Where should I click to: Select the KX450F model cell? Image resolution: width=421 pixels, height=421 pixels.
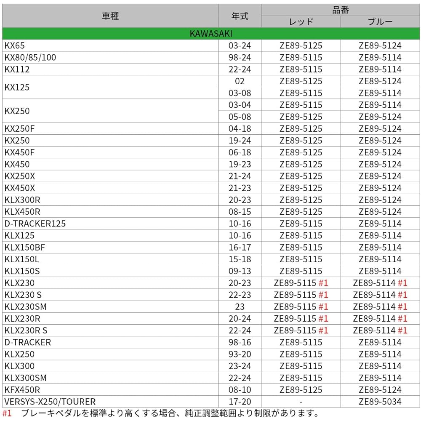[110, 152]
